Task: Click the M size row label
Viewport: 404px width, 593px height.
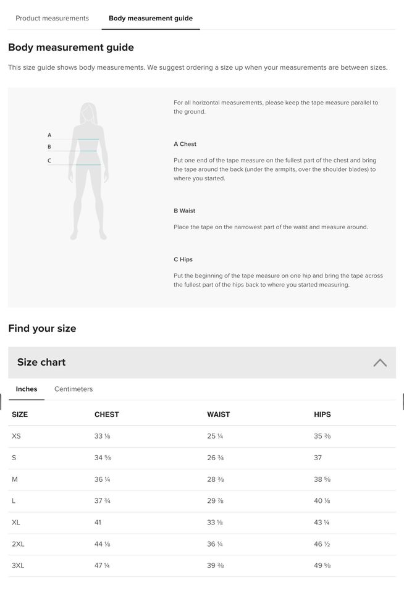Action: pyautogui.click(x=15, y=479)
